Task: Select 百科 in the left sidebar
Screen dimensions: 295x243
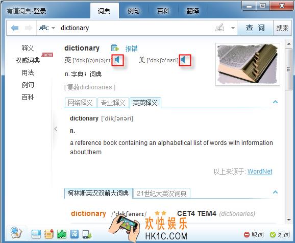Action: [x=28, y=97]
